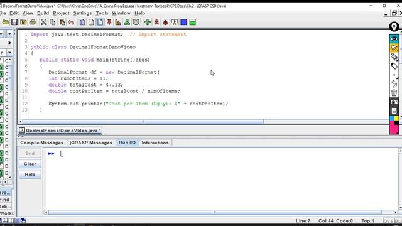This screenshot has height=226, width=402.
Task: Click the editor horizontal scrollbar
Action: click(143, 121)
